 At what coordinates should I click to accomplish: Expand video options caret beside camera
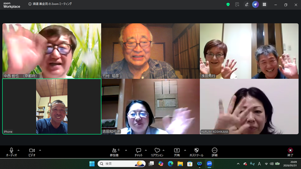click(40, 150)
